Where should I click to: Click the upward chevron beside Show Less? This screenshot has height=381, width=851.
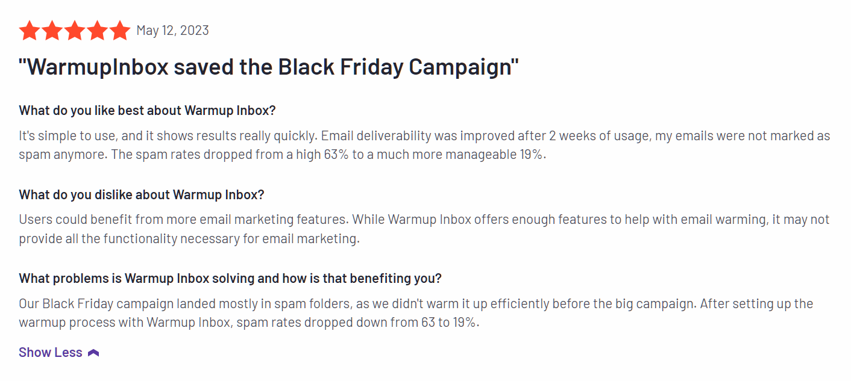93,353
